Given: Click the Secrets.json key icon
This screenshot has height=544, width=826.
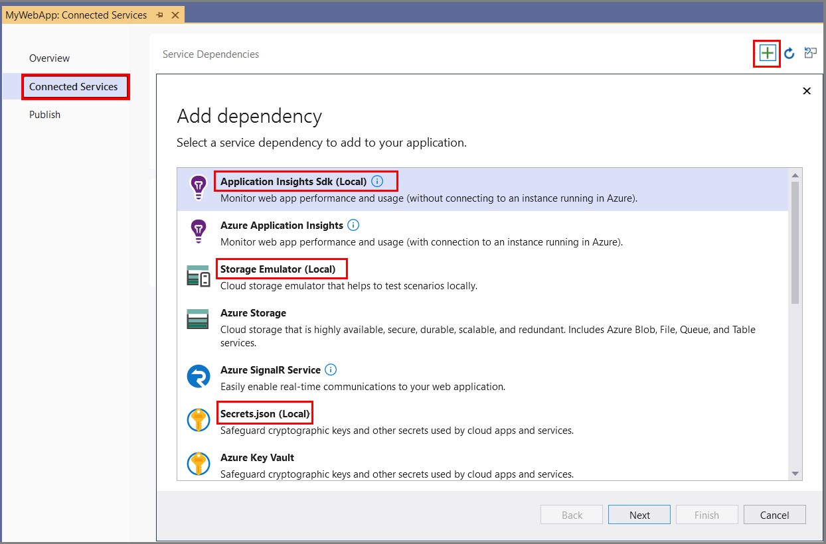Looking at the screenshot, I should [198, 421].
